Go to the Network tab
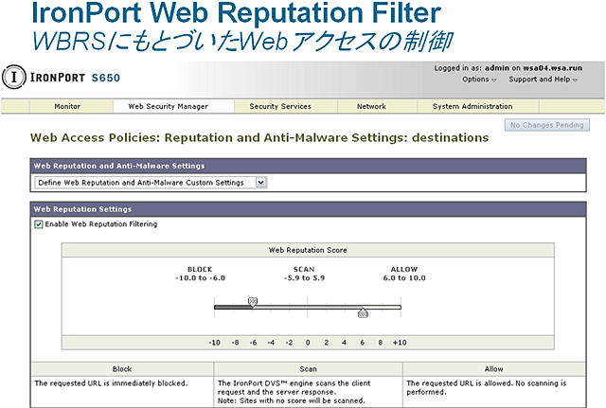Image resolution: width=606 pixels, height=408 pixels. click(x=371, y=107)
